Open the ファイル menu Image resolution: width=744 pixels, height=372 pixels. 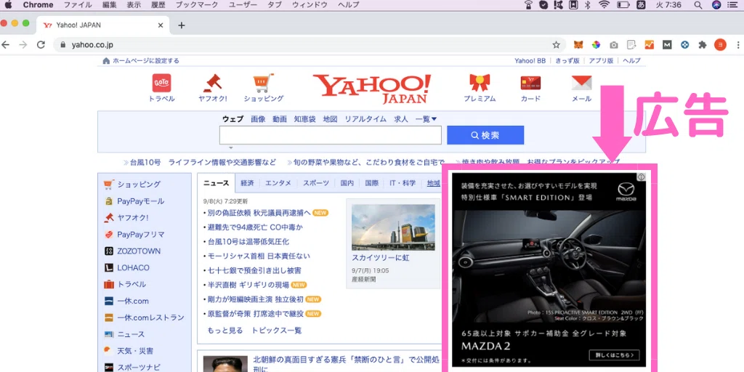[78, 5]
